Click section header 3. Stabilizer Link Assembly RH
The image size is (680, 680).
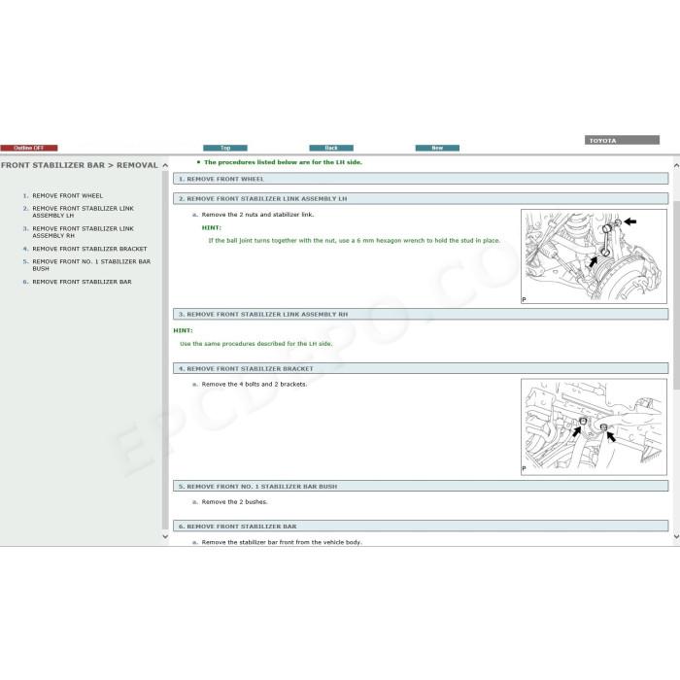coord(421,314)
